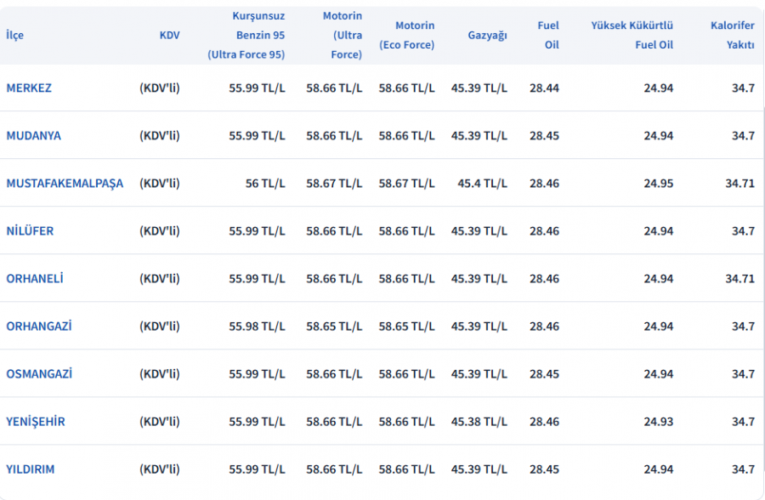
Task: Click the KDV column header
Action: [x=169, y=35]
